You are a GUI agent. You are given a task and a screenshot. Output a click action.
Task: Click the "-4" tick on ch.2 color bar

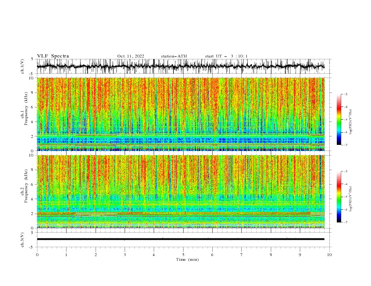346,184
